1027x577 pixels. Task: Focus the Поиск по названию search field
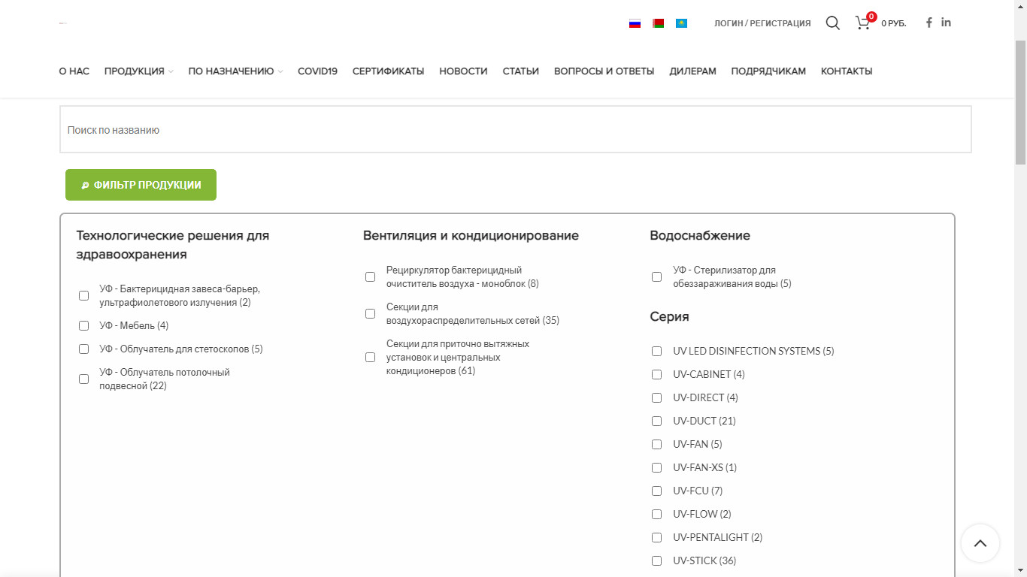(515, 129)
